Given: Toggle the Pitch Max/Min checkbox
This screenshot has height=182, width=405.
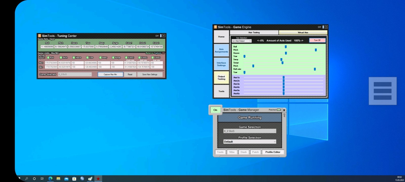Looking at the screenshot, I should click(x=61, y=57).
